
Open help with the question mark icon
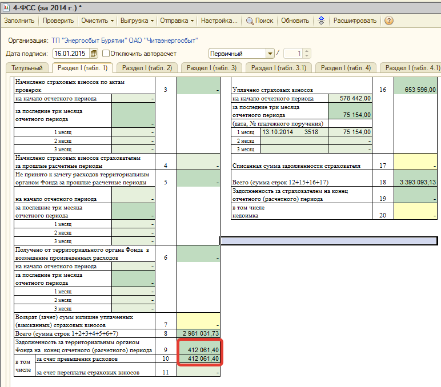pyautogui.click(x=388, y=21)
